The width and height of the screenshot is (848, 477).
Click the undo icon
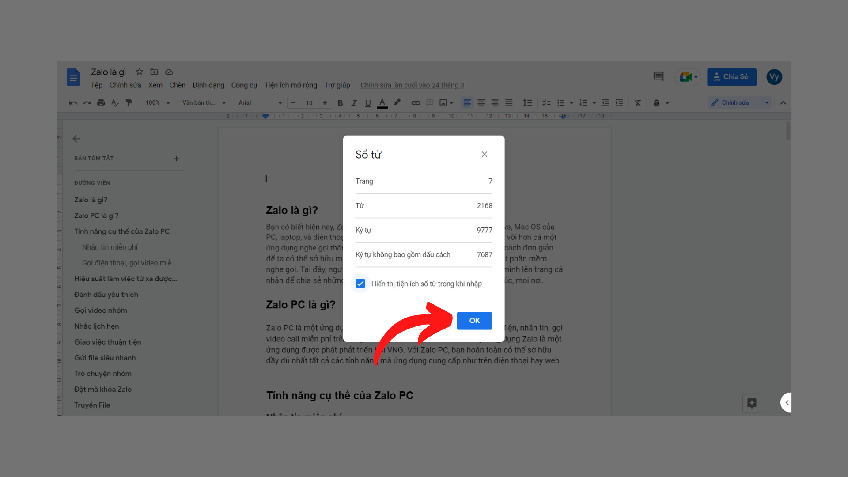(x=73, y=102)
